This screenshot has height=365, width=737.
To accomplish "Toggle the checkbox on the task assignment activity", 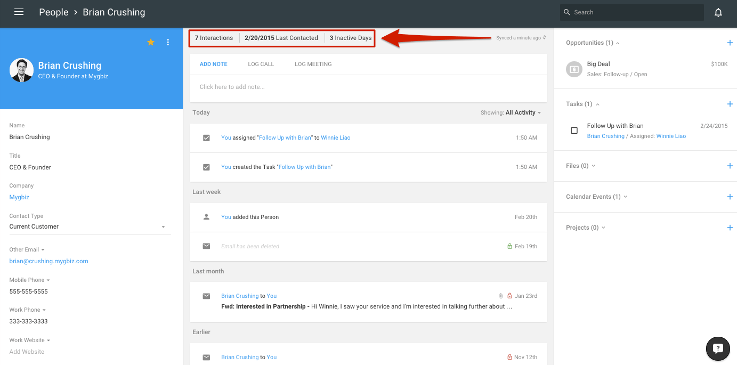I will [206, 137].
